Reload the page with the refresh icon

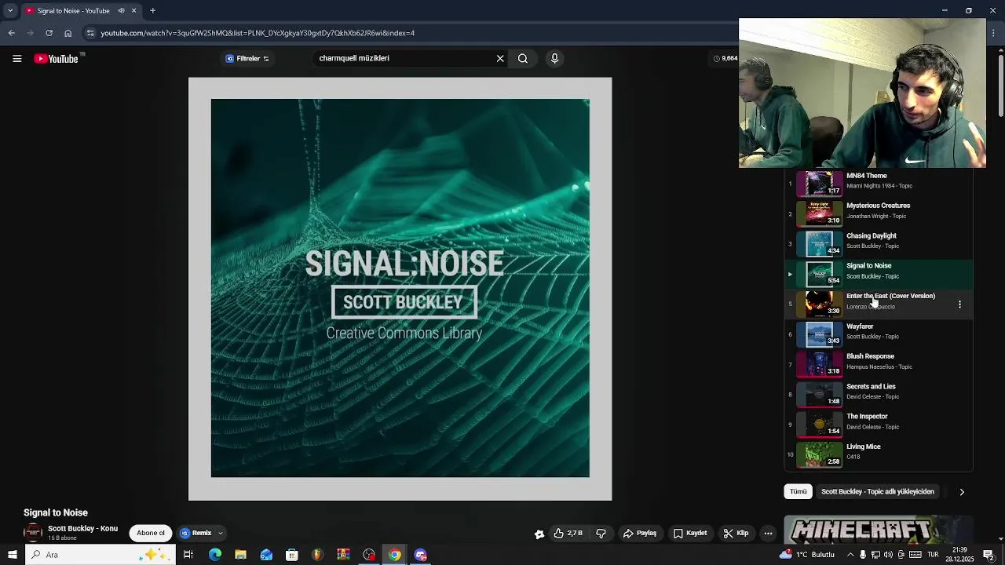click(x=49, y=33)
